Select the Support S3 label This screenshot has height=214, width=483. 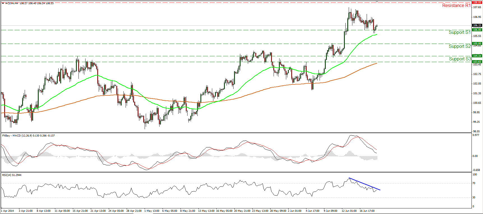pyautogui.click(x=460, y=59)
